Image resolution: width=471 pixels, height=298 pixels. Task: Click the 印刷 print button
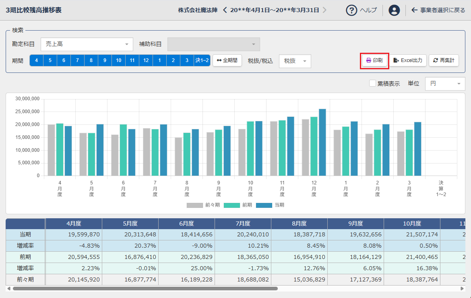(x=374, y=60)
